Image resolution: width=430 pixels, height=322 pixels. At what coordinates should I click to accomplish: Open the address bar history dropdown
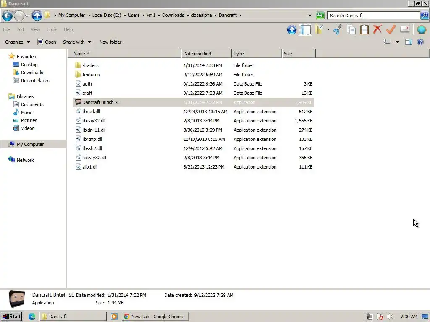coord(309,16)
